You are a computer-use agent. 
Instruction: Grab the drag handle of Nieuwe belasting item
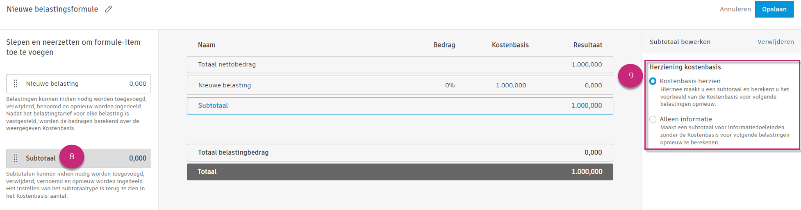click(16, 84)
